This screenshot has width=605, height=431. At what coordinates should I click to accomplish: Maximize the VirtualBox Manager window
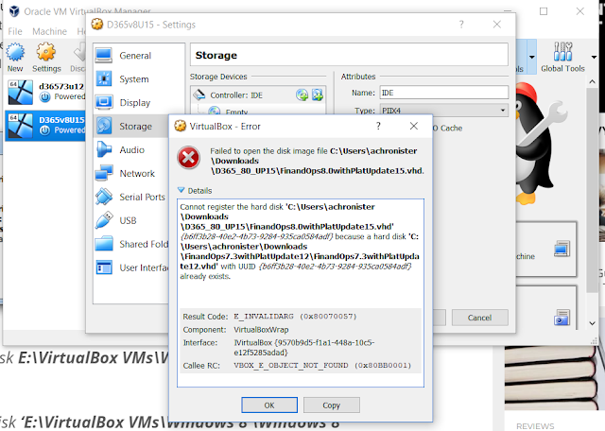tap(544, 11)
